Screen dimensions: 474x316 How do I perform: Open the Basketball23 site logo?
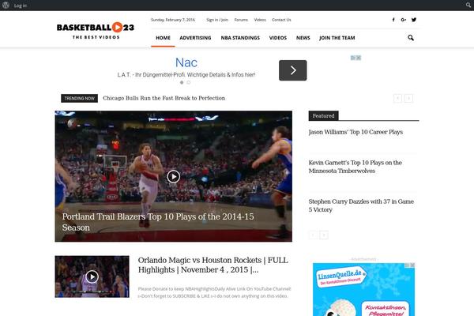click(96, 31)
